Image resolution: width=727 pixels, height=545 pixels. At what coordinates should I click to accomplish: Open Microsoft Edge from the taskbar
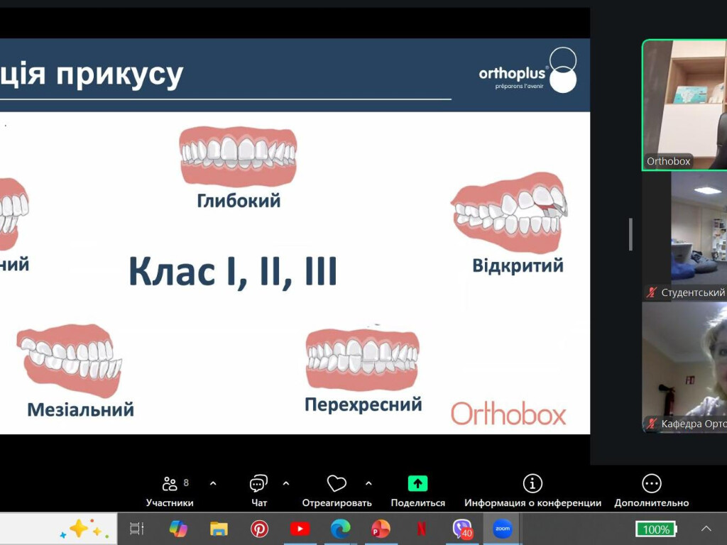coord(341,529)
